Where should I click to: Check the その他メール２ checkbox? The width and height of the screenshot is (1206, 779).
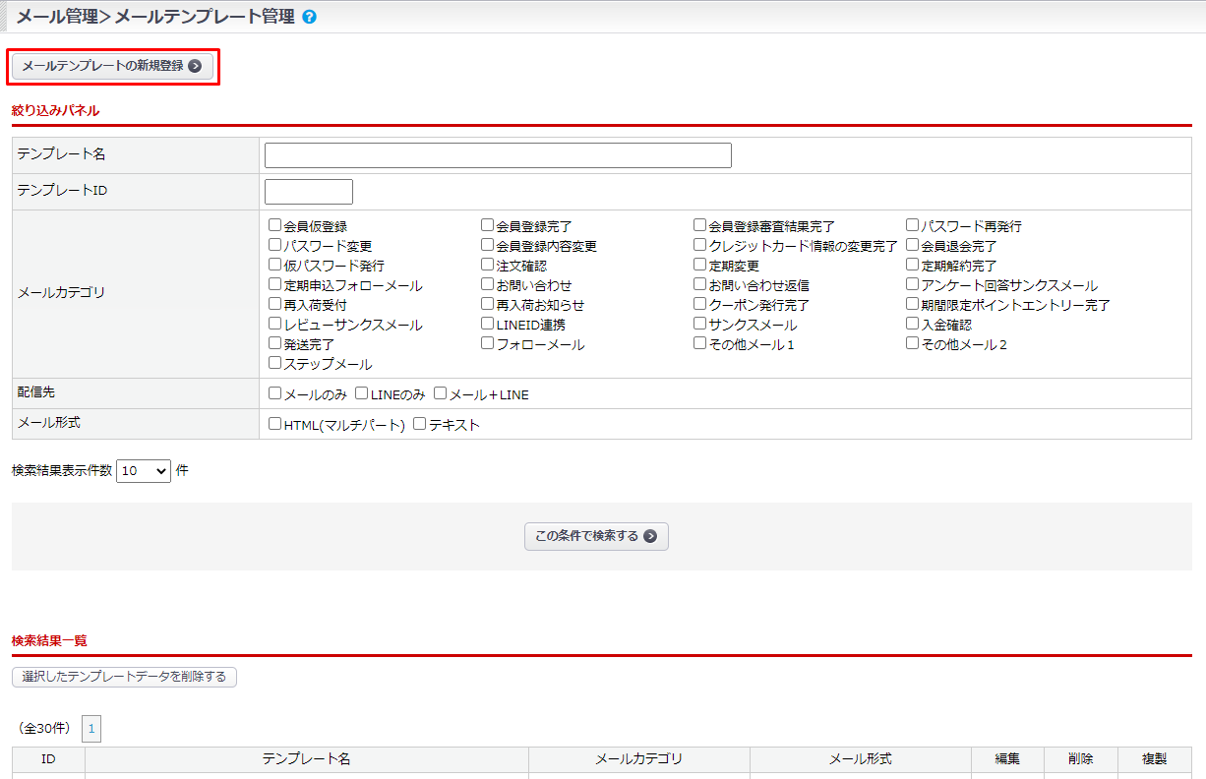click(913, 343)
